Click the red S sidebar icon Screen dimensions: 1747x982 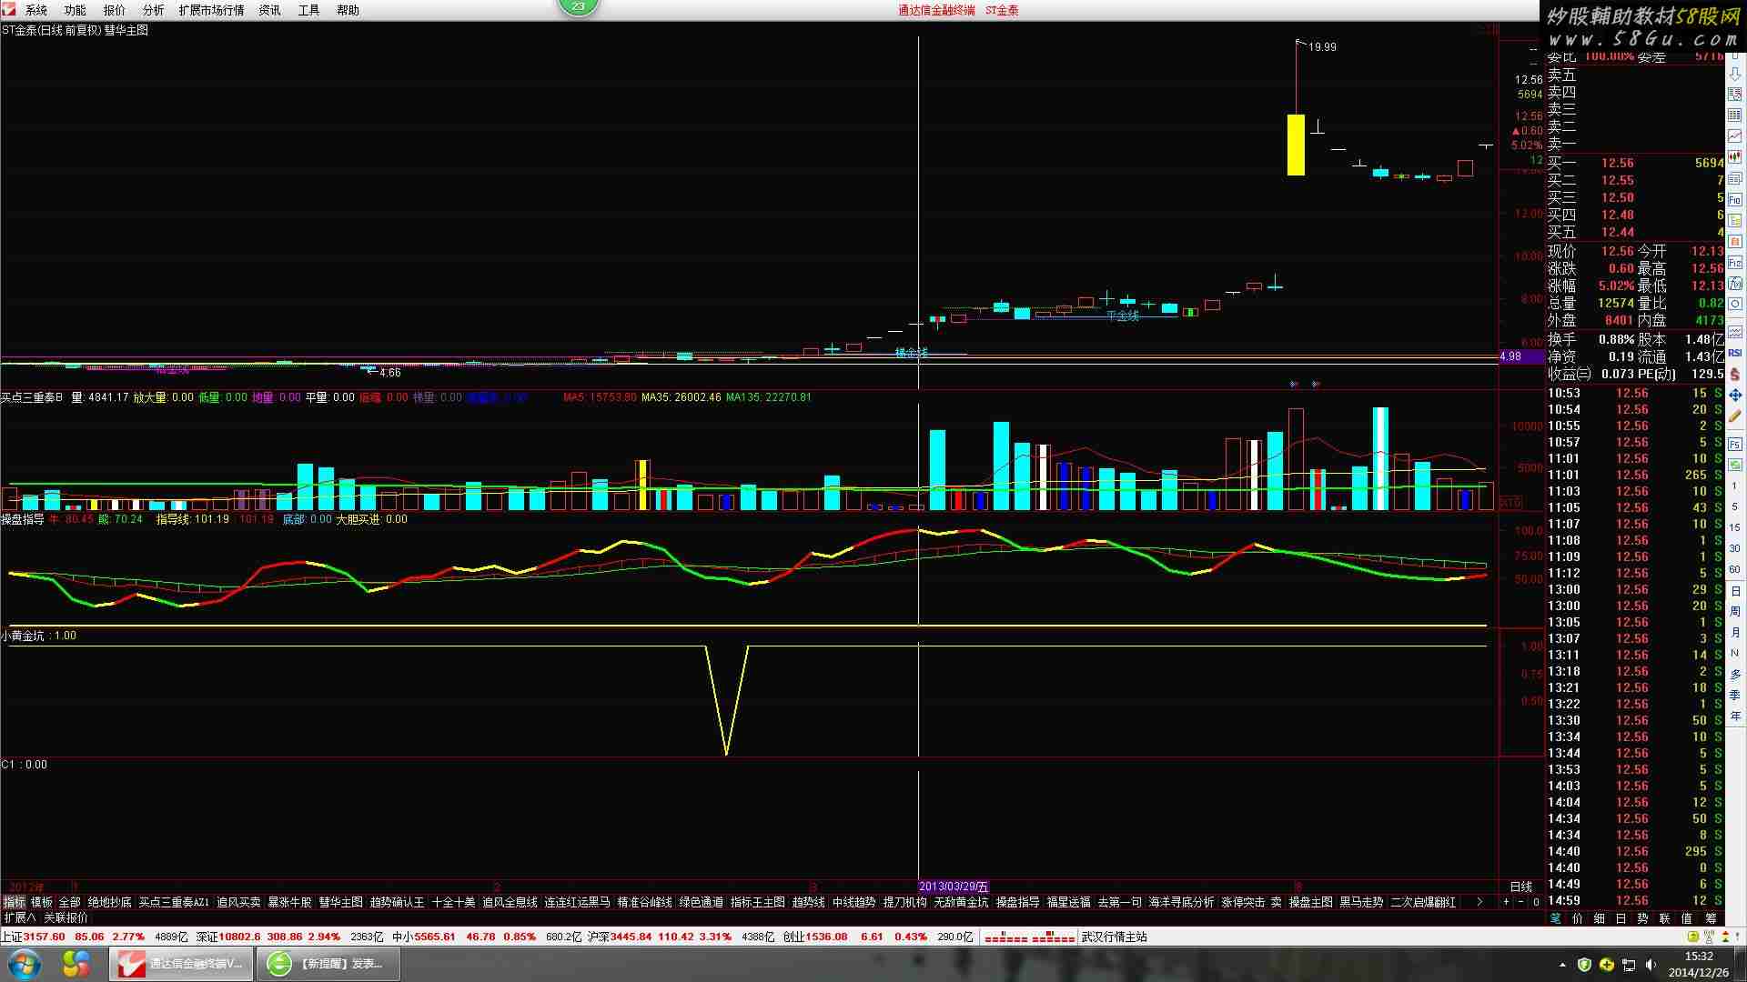click(1735, 374)
